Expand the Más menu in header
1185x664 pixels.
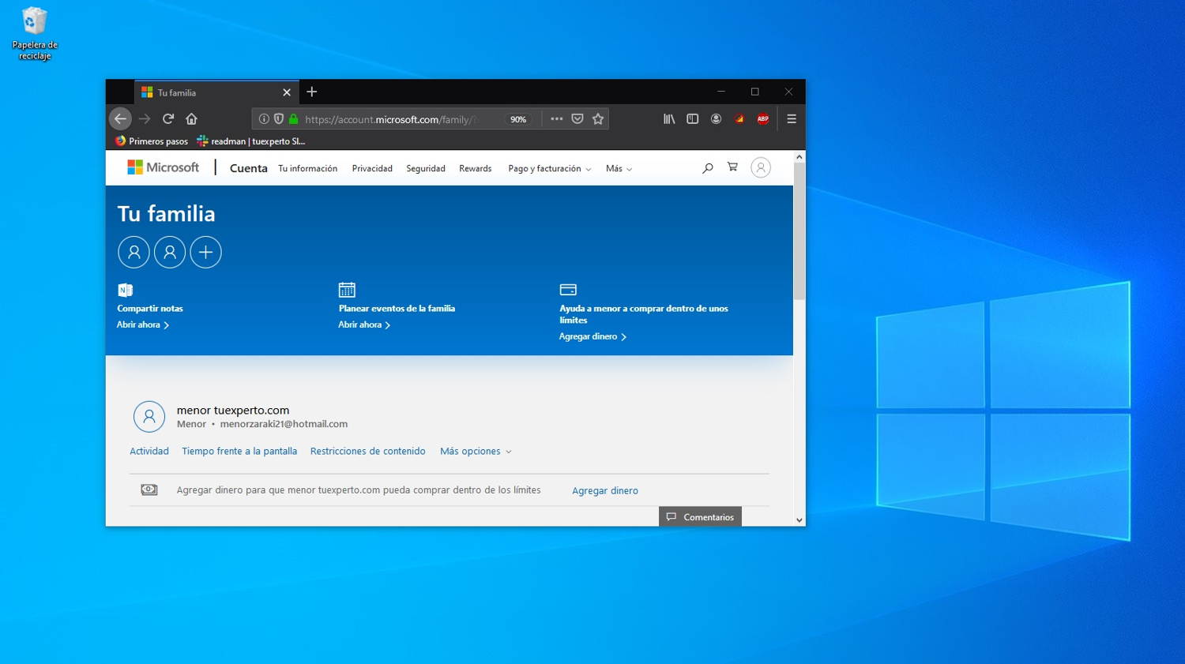619,169
